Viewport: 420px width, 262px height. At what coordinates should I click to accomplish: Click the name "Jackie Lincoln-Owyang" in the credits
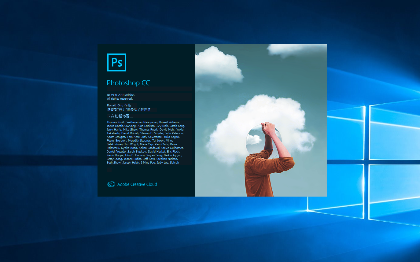pos(121,126)
